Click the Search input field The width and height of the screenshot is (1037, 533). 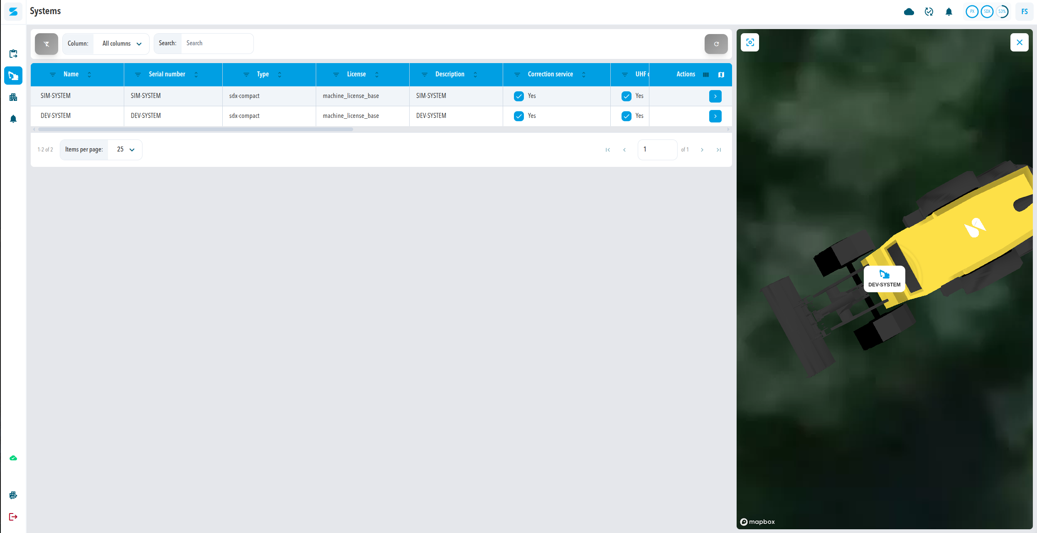(217, 44)
